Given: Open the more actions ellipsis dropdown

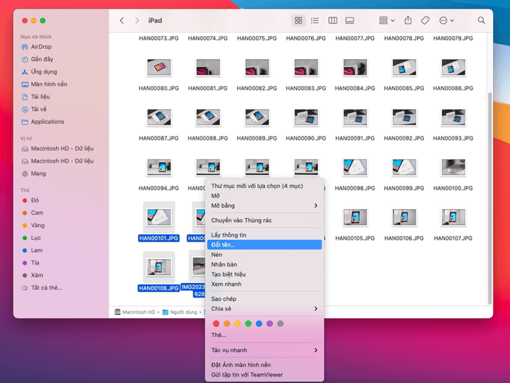Looking at the screenshot, I should pos(446,20).
